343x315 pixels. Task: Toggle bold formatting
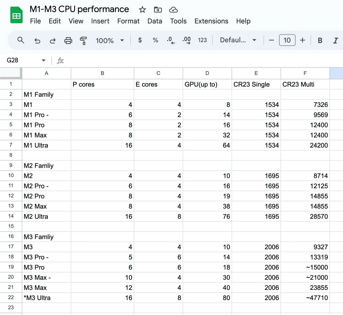click(320, 41)
